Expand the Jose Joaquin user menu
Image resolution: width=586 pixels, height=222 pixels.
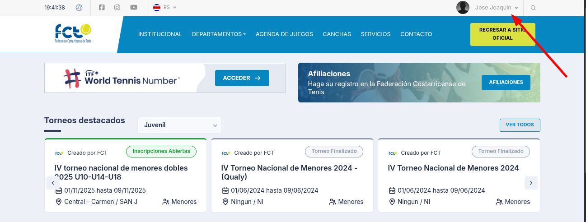pyautogui.click(x=496, y=8)
